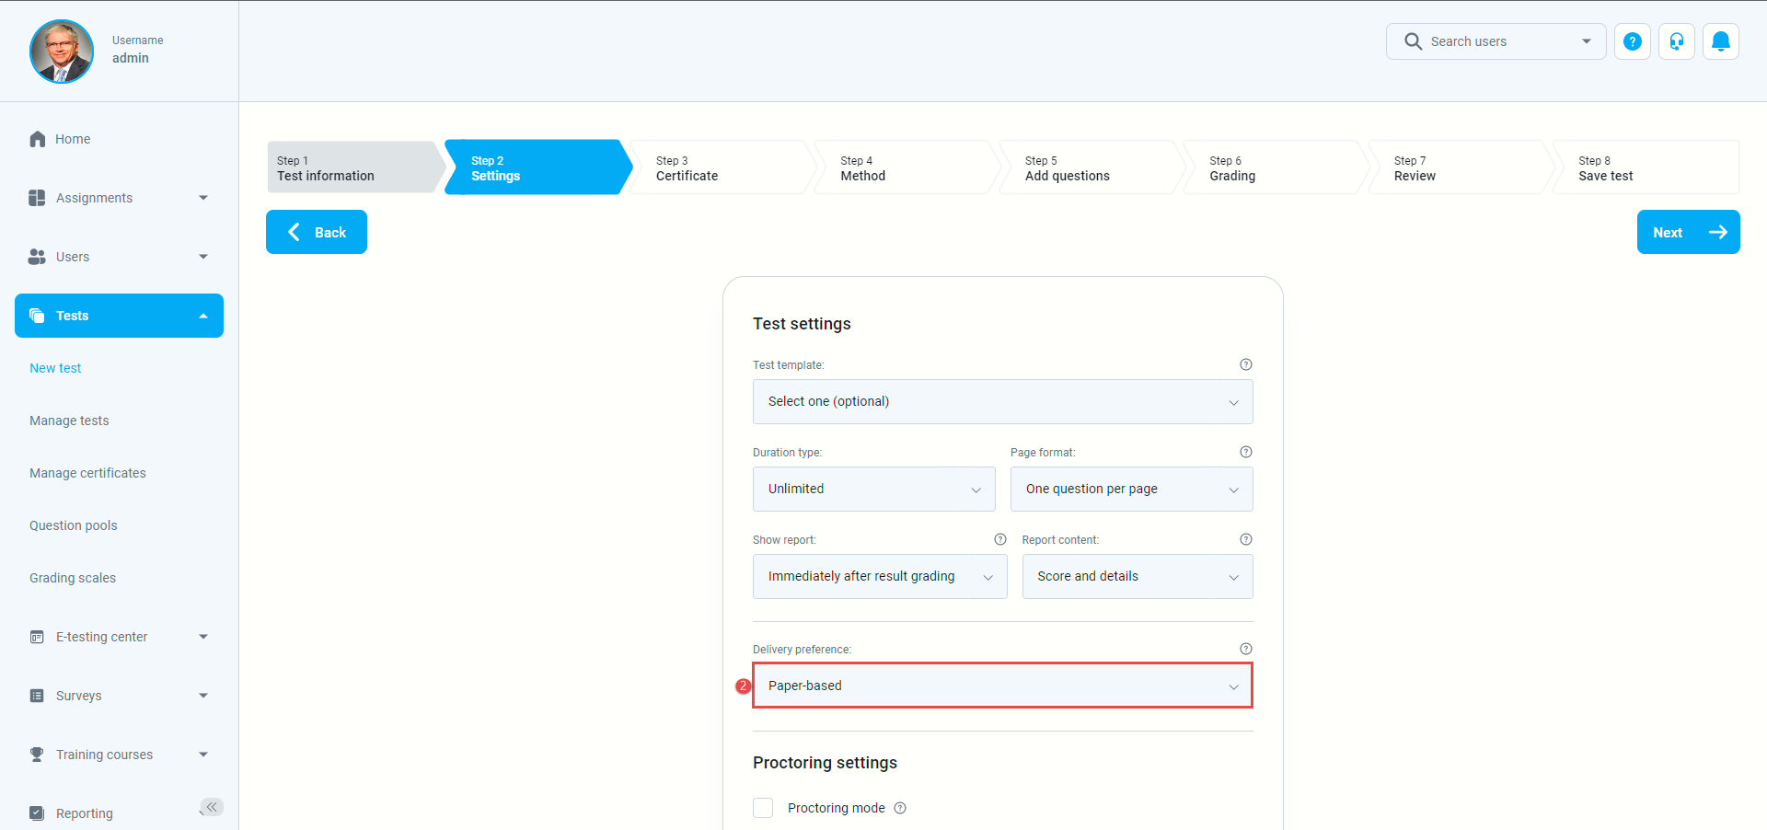Screen dimensions: 1767x830
Task: Go to Step 3 Certificate tab
Action: (718, 167)
